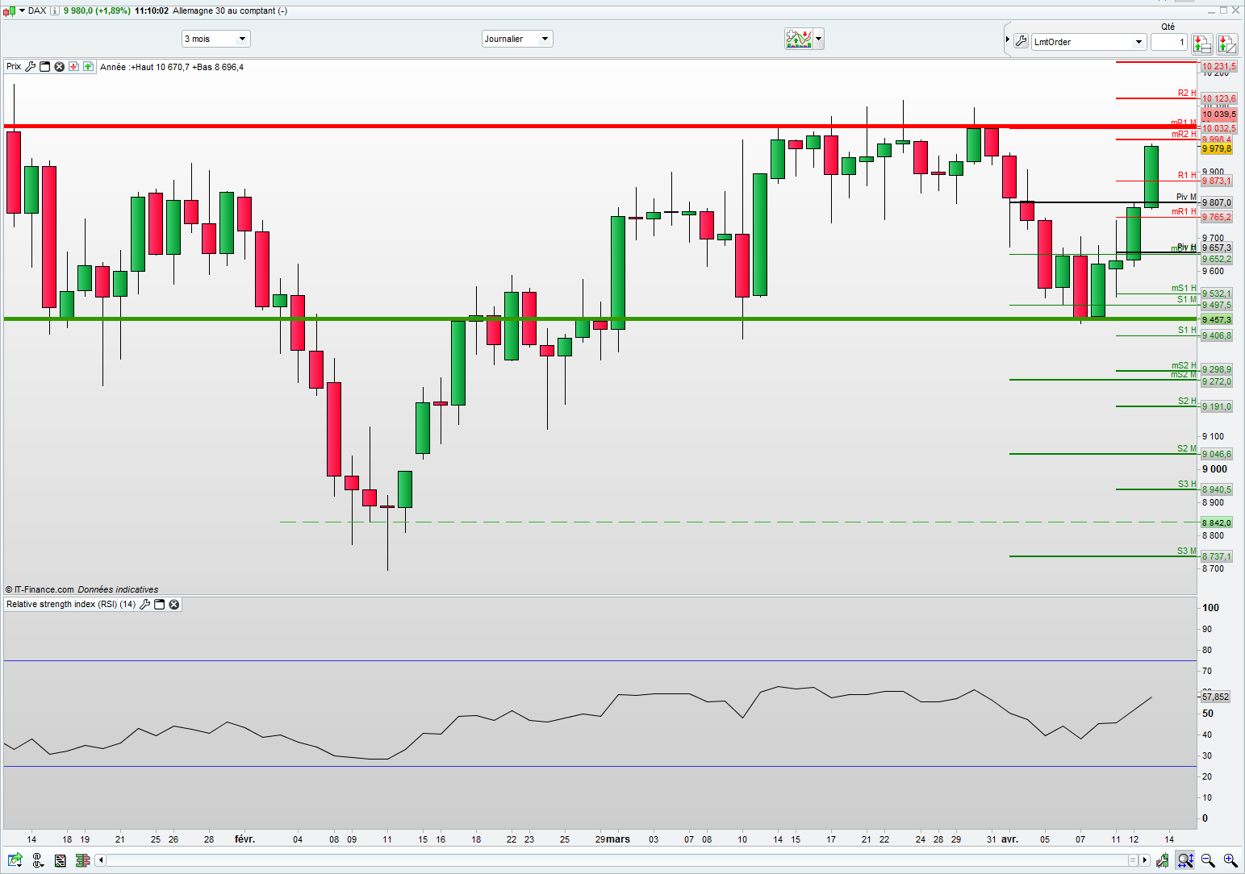Minimize the chart window
The height and width of the screenshot is (874, 1245).
tap(1210, 10)
